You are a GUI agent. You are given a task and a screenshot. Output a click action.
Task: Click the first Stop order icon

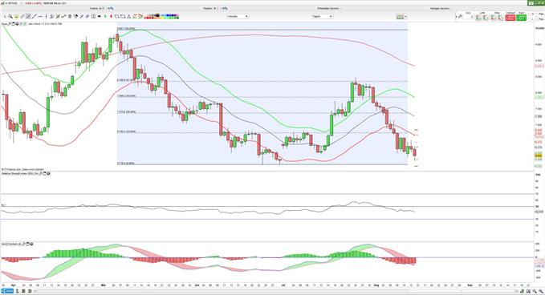(493, 18)
